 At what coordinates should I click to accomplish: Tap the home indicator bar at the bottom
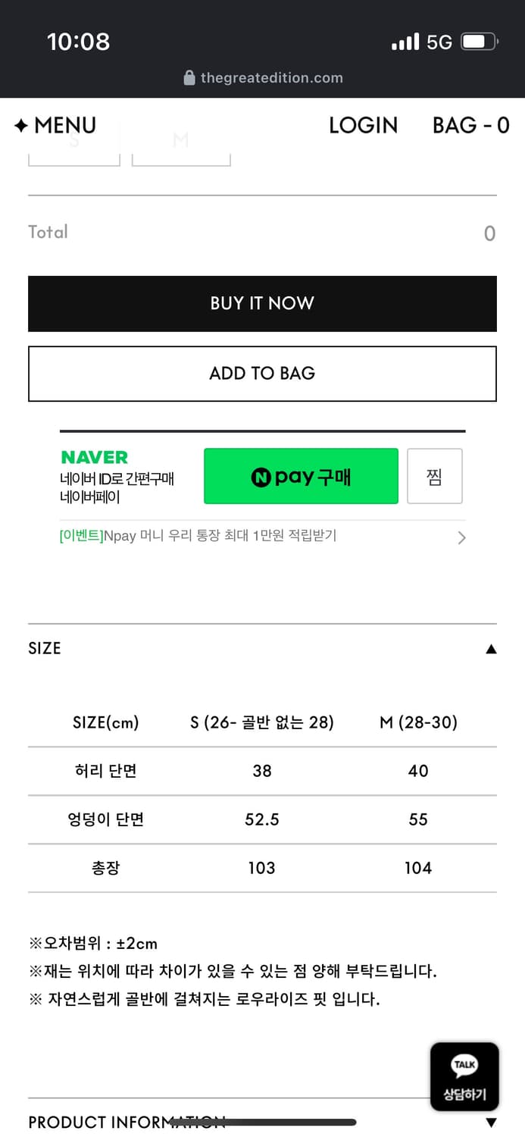point(263,1122)
